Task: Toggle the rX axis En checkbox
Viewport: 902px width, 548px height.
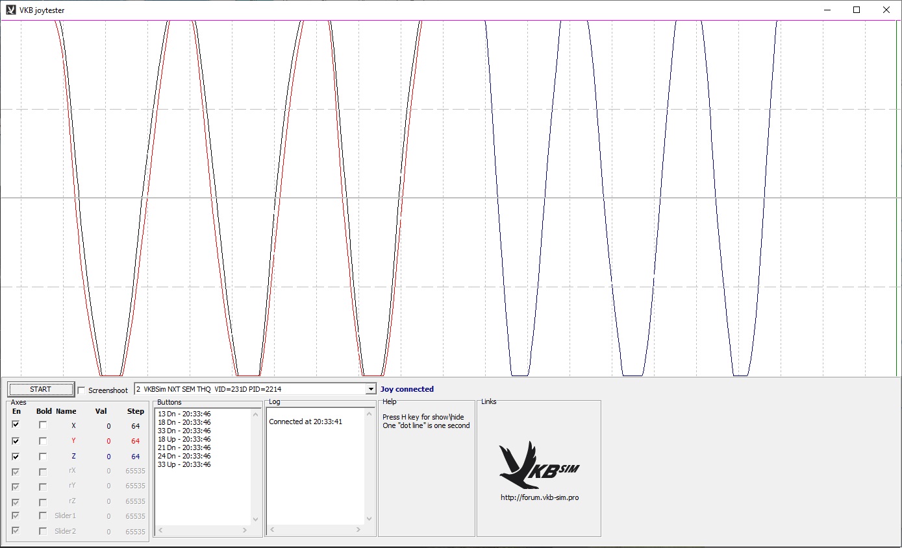Action: (16, 471)
